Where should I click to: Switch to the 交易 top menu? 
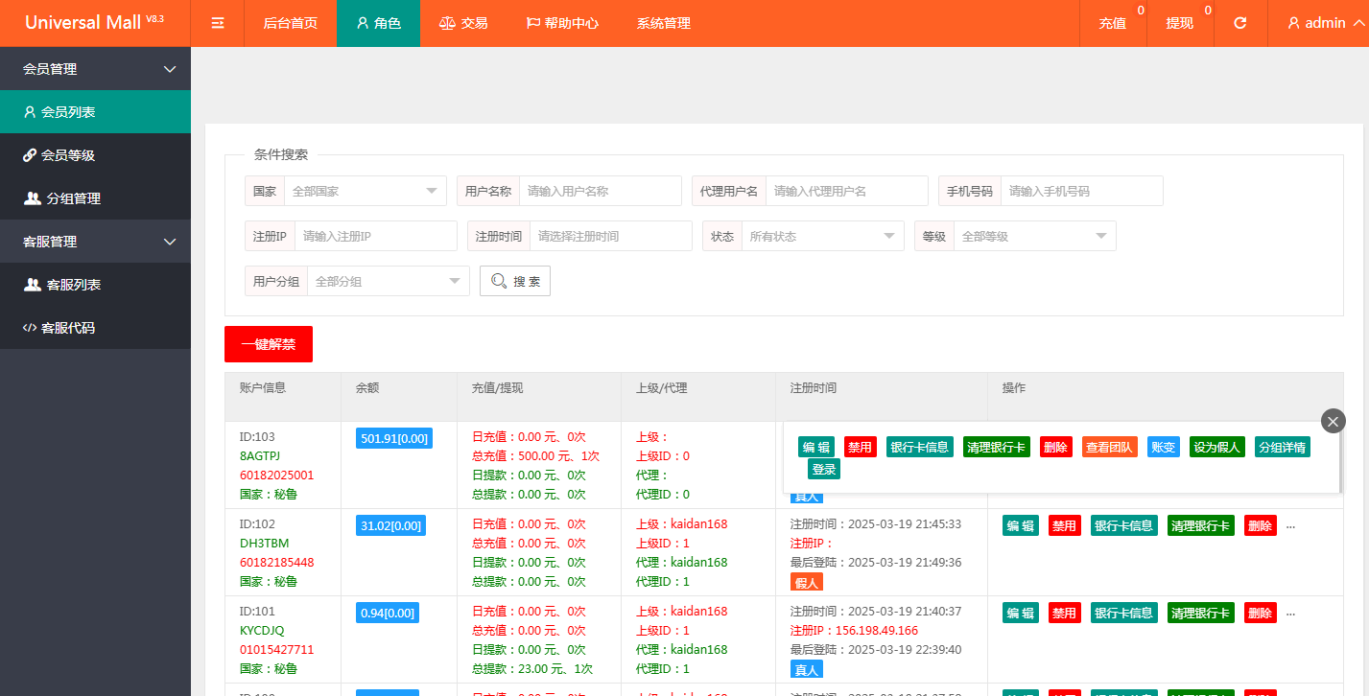463,23
